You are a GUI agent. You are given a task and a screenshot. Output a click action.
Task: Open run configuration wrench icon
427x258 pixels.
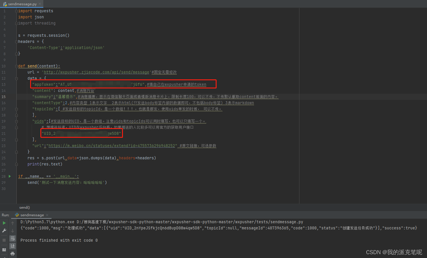click(4, 231)
